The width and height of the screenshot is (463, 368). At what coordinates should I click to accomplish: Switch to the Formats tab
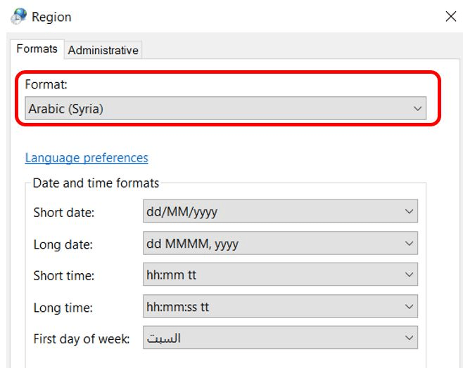coord(37,49)
